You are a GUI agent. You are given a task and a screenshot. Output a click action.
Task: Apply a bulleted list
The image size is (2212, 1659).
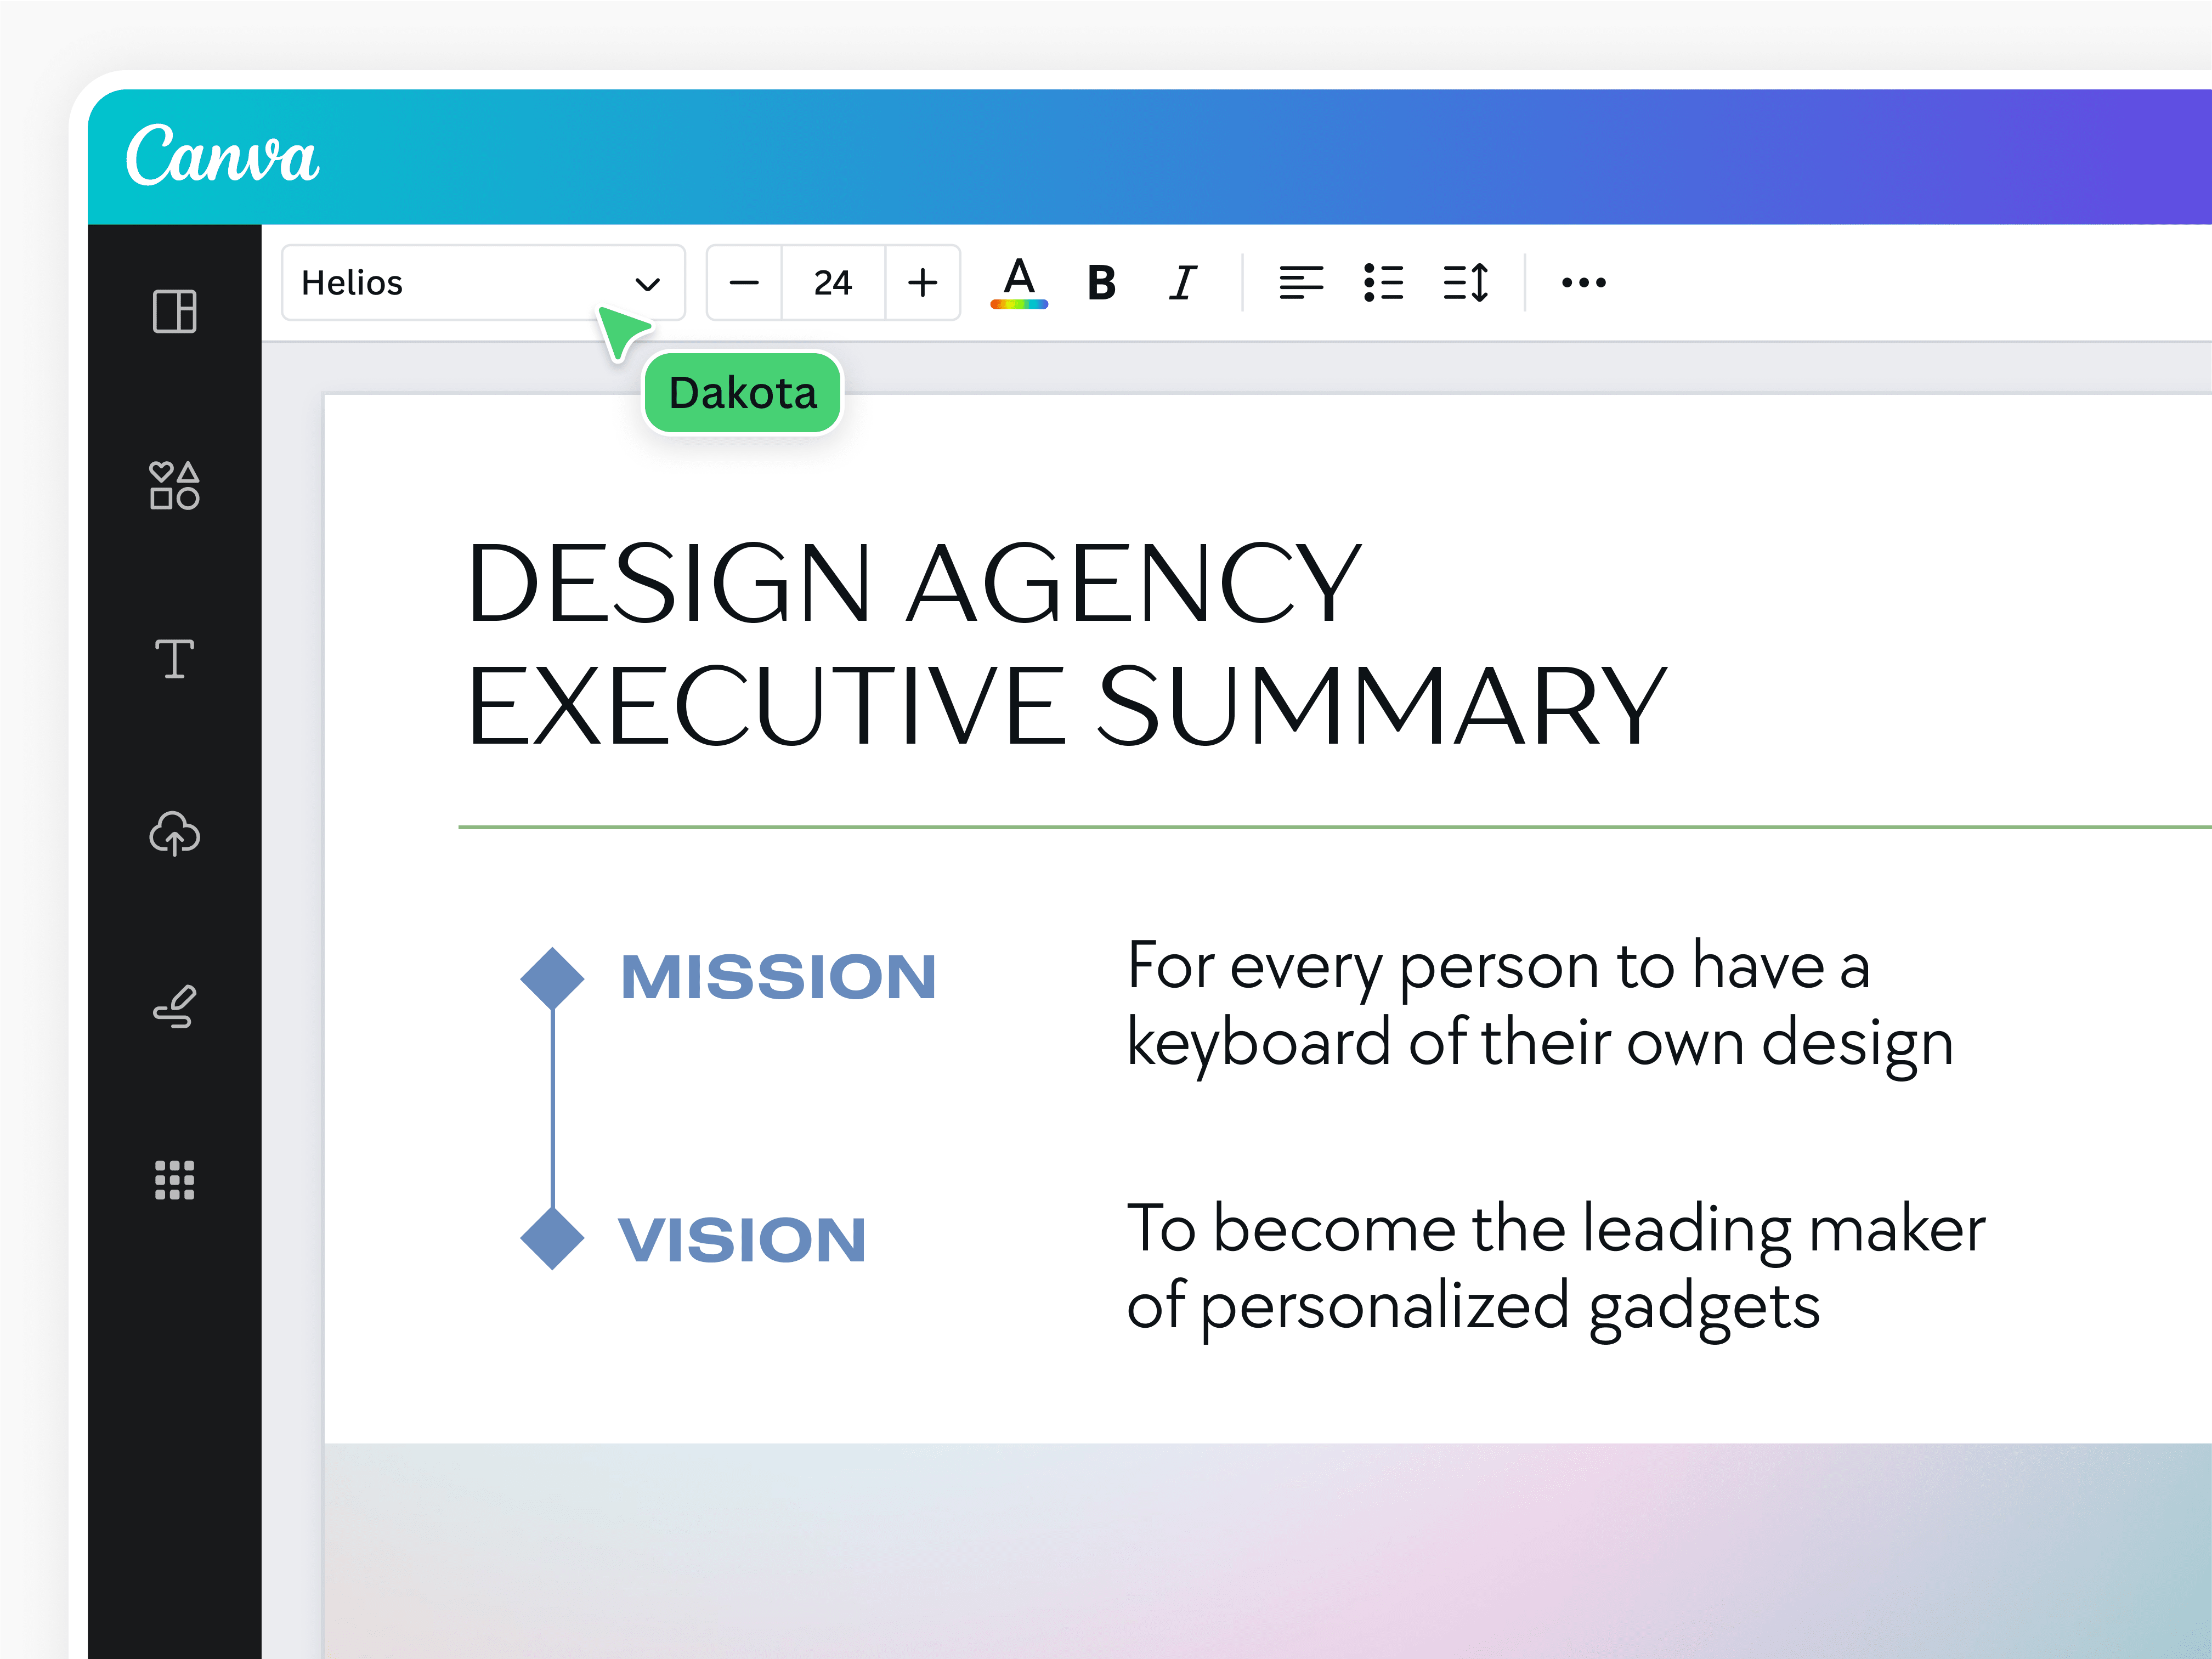click(x=1384, y=283)
